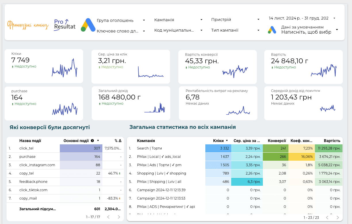Image resolution: width=352 pixels, height=224 pixels.
Task: Select the feedback.phone event row
Action: [x=65, y=182]
